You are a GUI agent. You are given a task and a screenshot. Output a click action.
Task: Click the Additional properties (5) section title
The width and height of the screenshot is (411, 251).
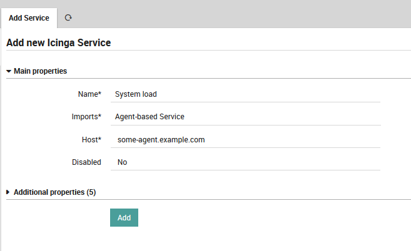point(54,192)
